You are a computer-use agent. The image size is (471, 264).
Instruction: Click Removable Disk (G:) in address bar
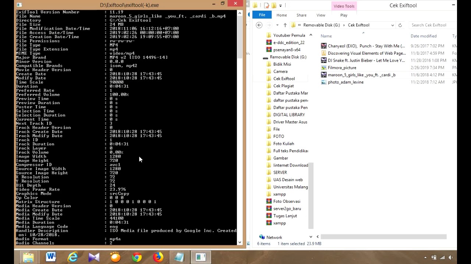click(x=321, y=25)
